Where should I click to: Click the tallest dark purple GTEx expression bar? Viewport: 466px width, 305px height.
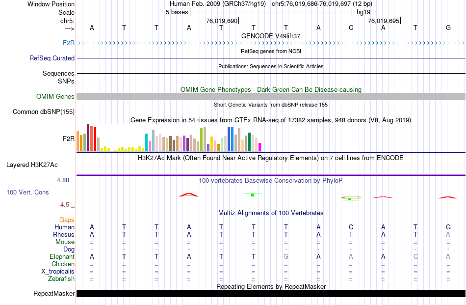[88, 138]
